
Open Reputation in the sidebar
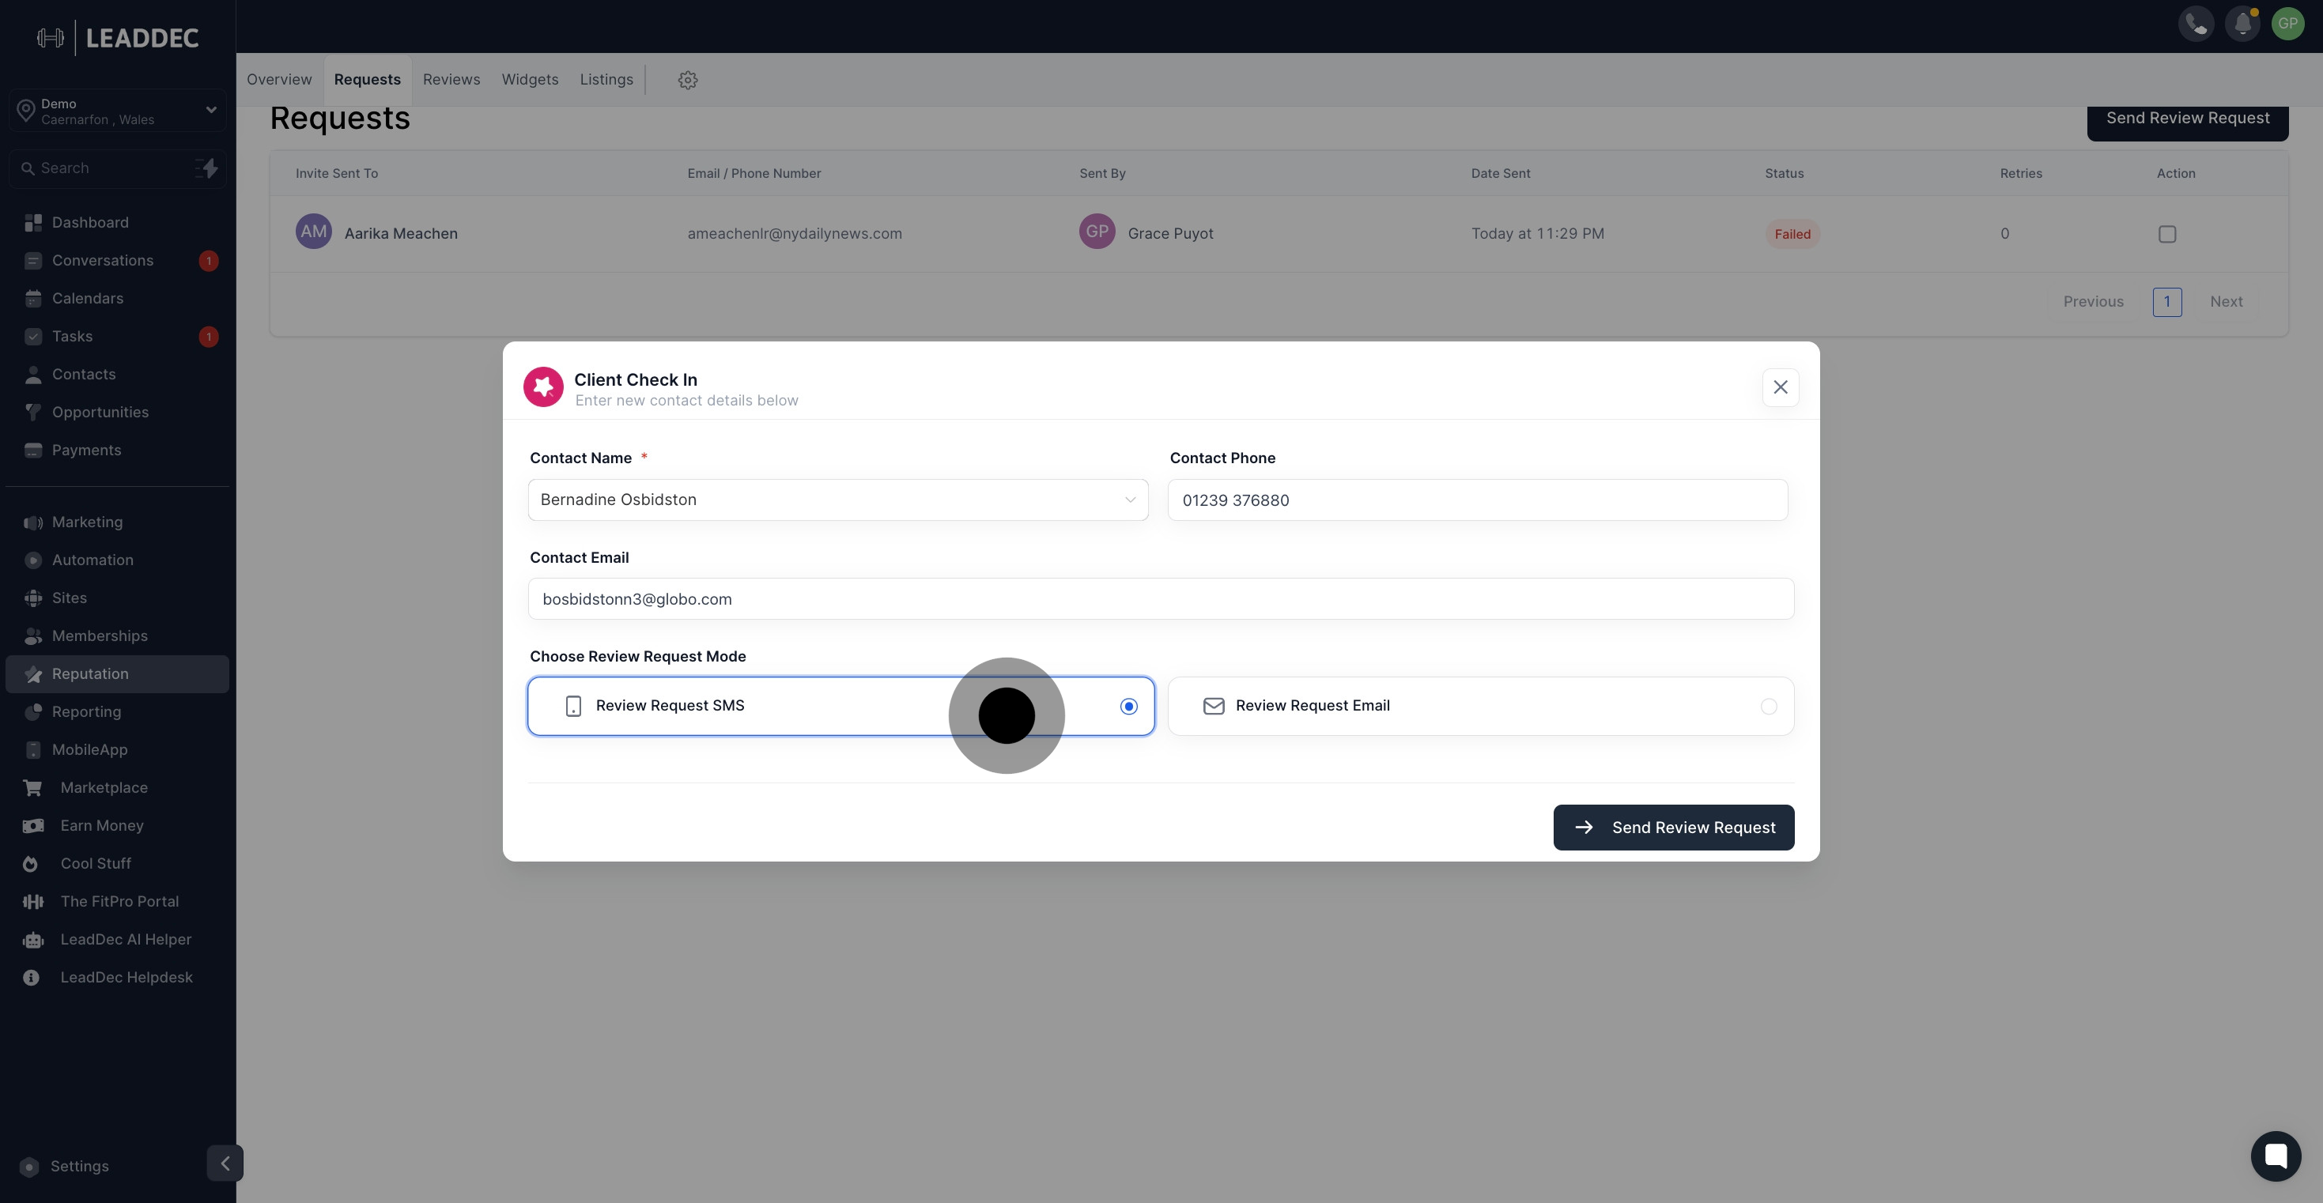pos(117,673)
